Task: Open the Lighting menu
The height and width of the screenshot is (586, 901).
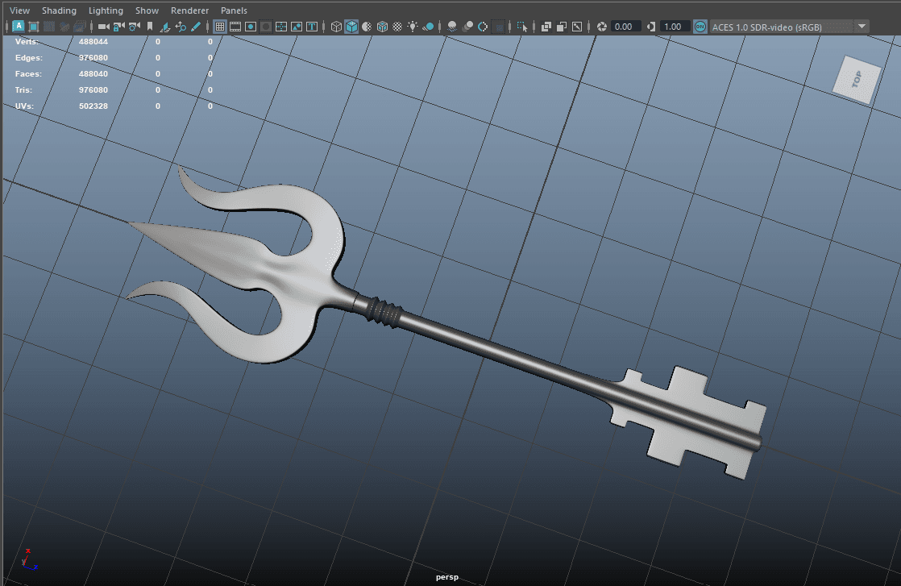Action: [106, 10]
